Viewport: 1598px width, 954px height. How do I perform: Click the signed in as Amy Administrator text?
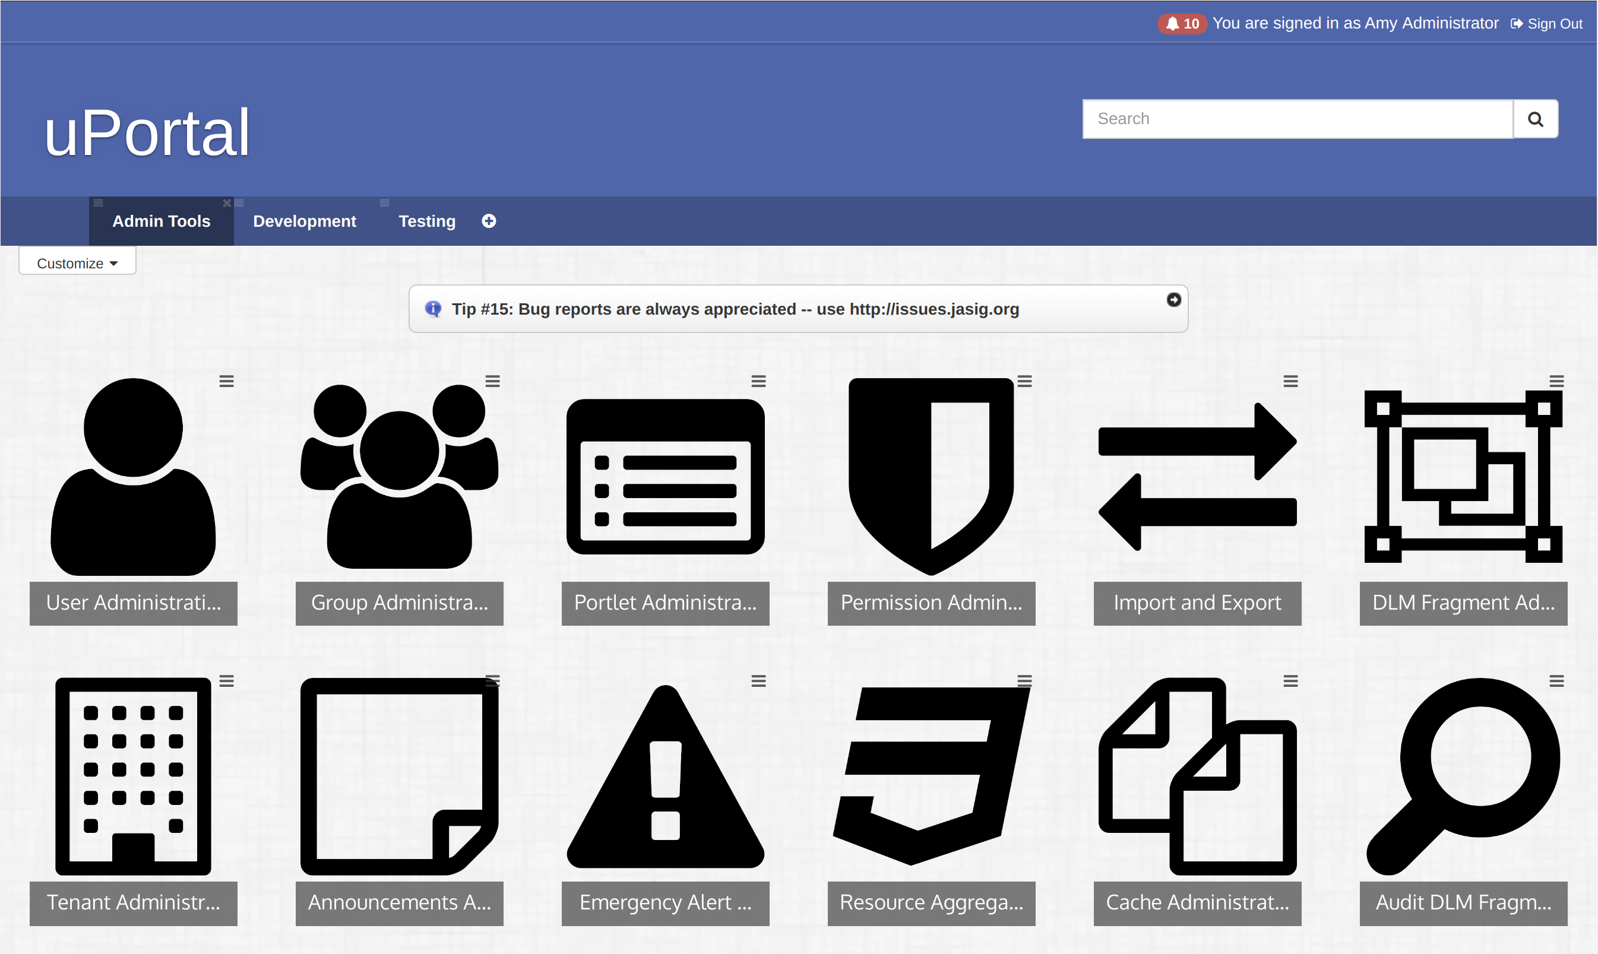coord(1356,23)
